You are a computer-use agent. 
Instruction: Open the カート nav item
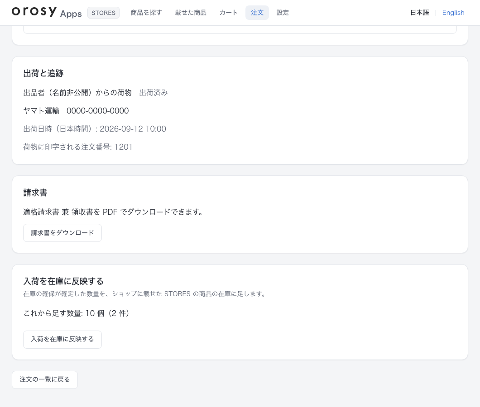[x=228, y=13]
